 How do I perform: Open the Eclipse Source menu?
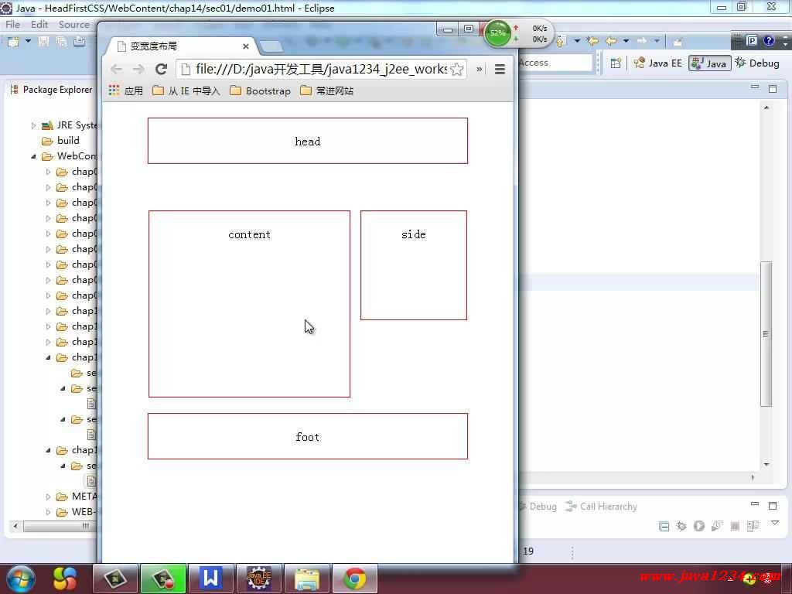pos(73,24)
